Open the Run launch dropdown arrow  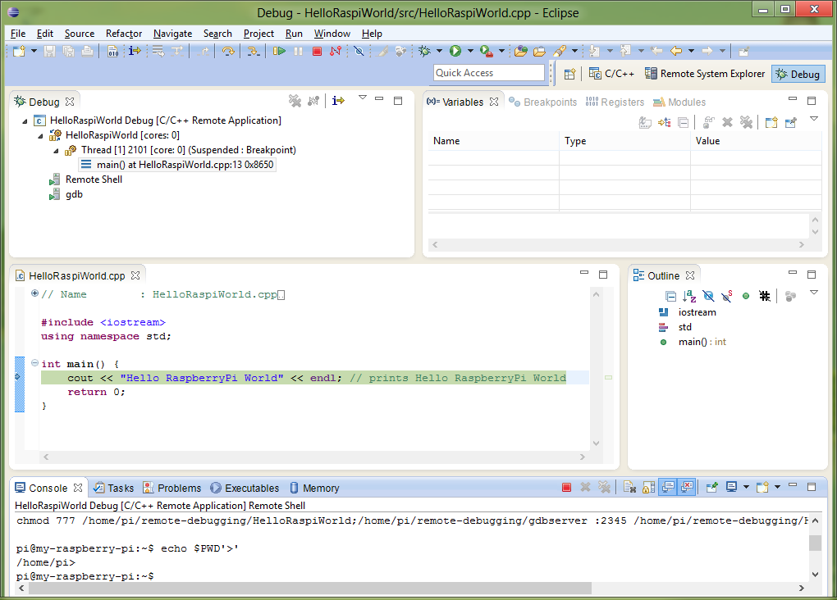[470, 51]
